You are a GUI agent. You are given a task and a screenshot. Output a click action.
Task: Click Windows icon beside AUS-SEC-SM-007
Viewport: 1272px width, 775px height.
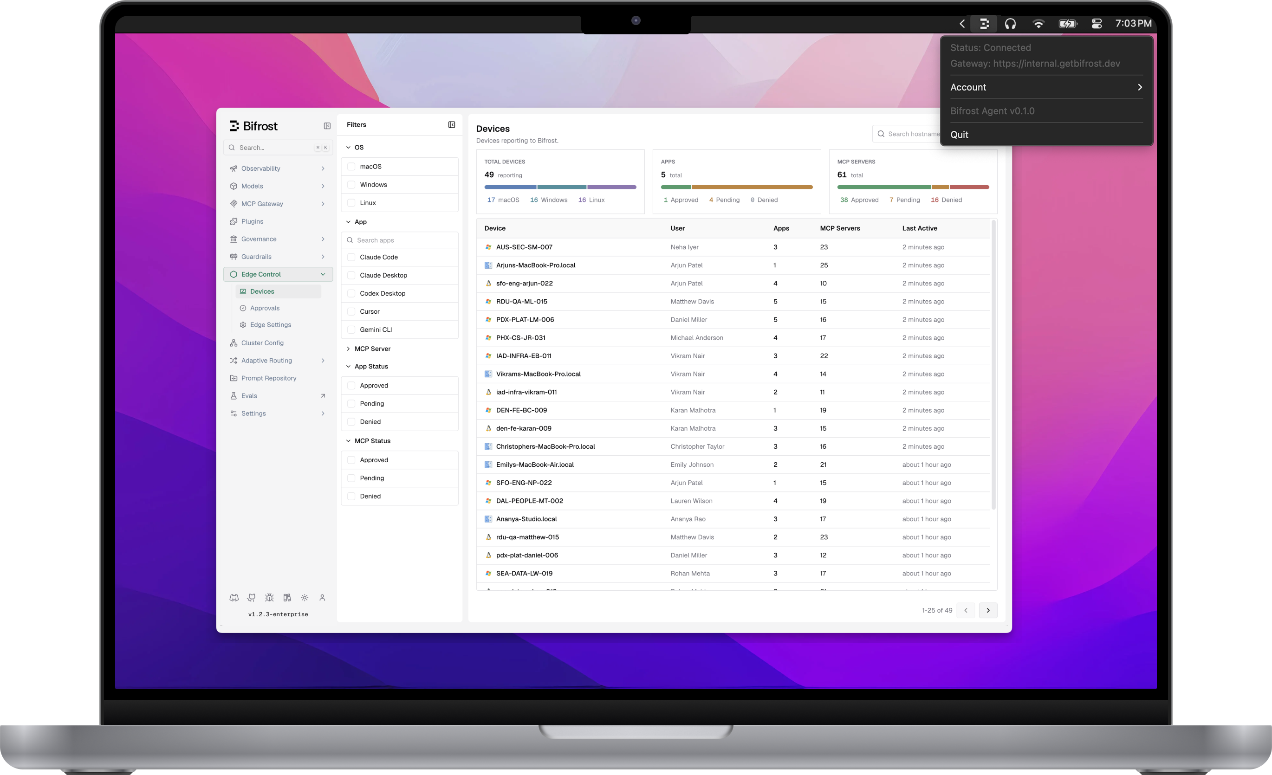pos(488,247)
